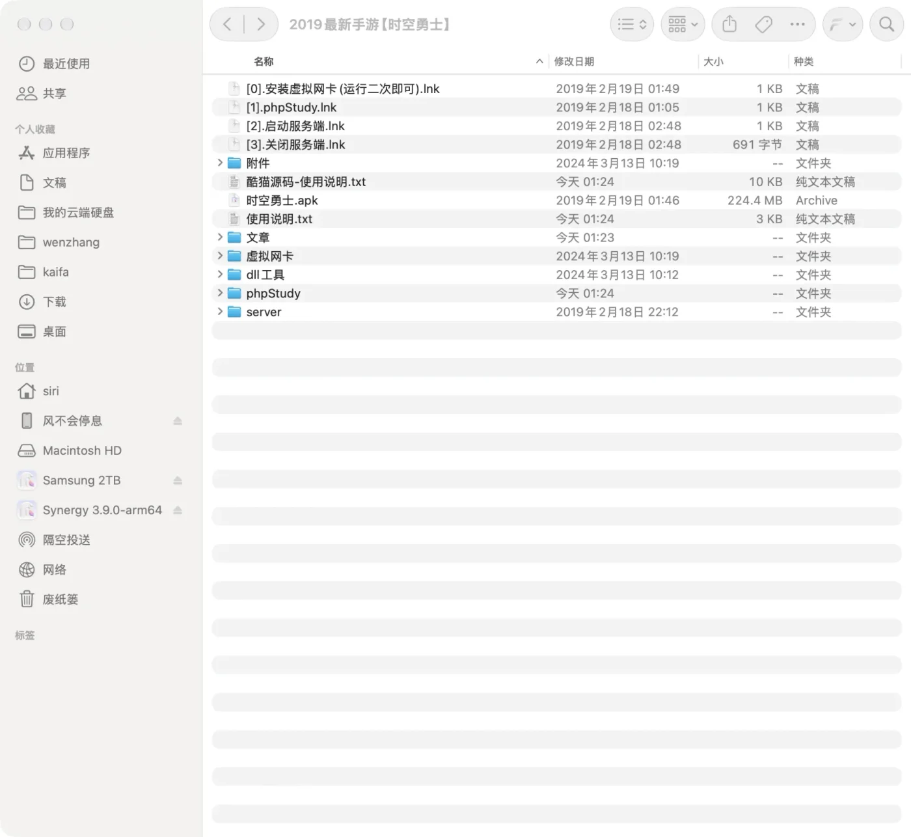The image size is (911, 837).
Task: Click the siri home icon
Action: (27, 391)
